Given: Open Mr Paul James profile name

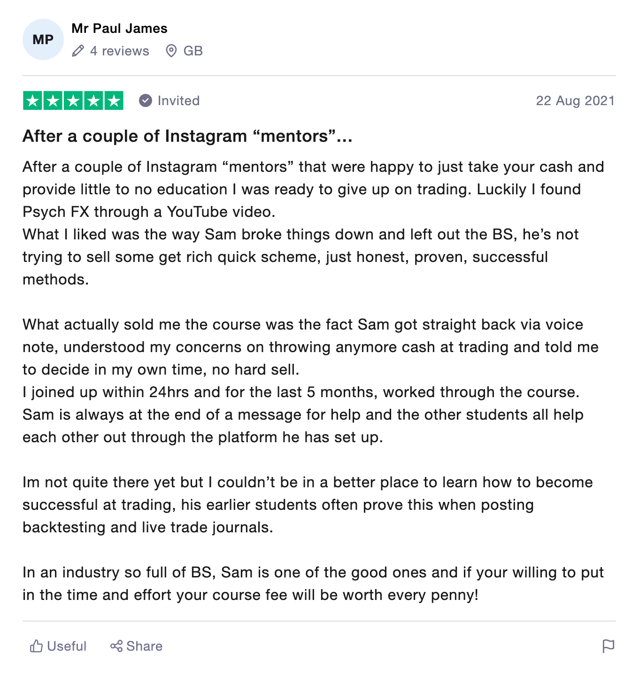Looking at the screenshot, I should [119, 29].
